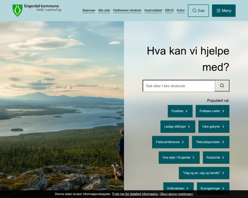Viewport: 248px width, 198px height.
Task: Go to Politiske møter
Action: (x=212, y=111)
